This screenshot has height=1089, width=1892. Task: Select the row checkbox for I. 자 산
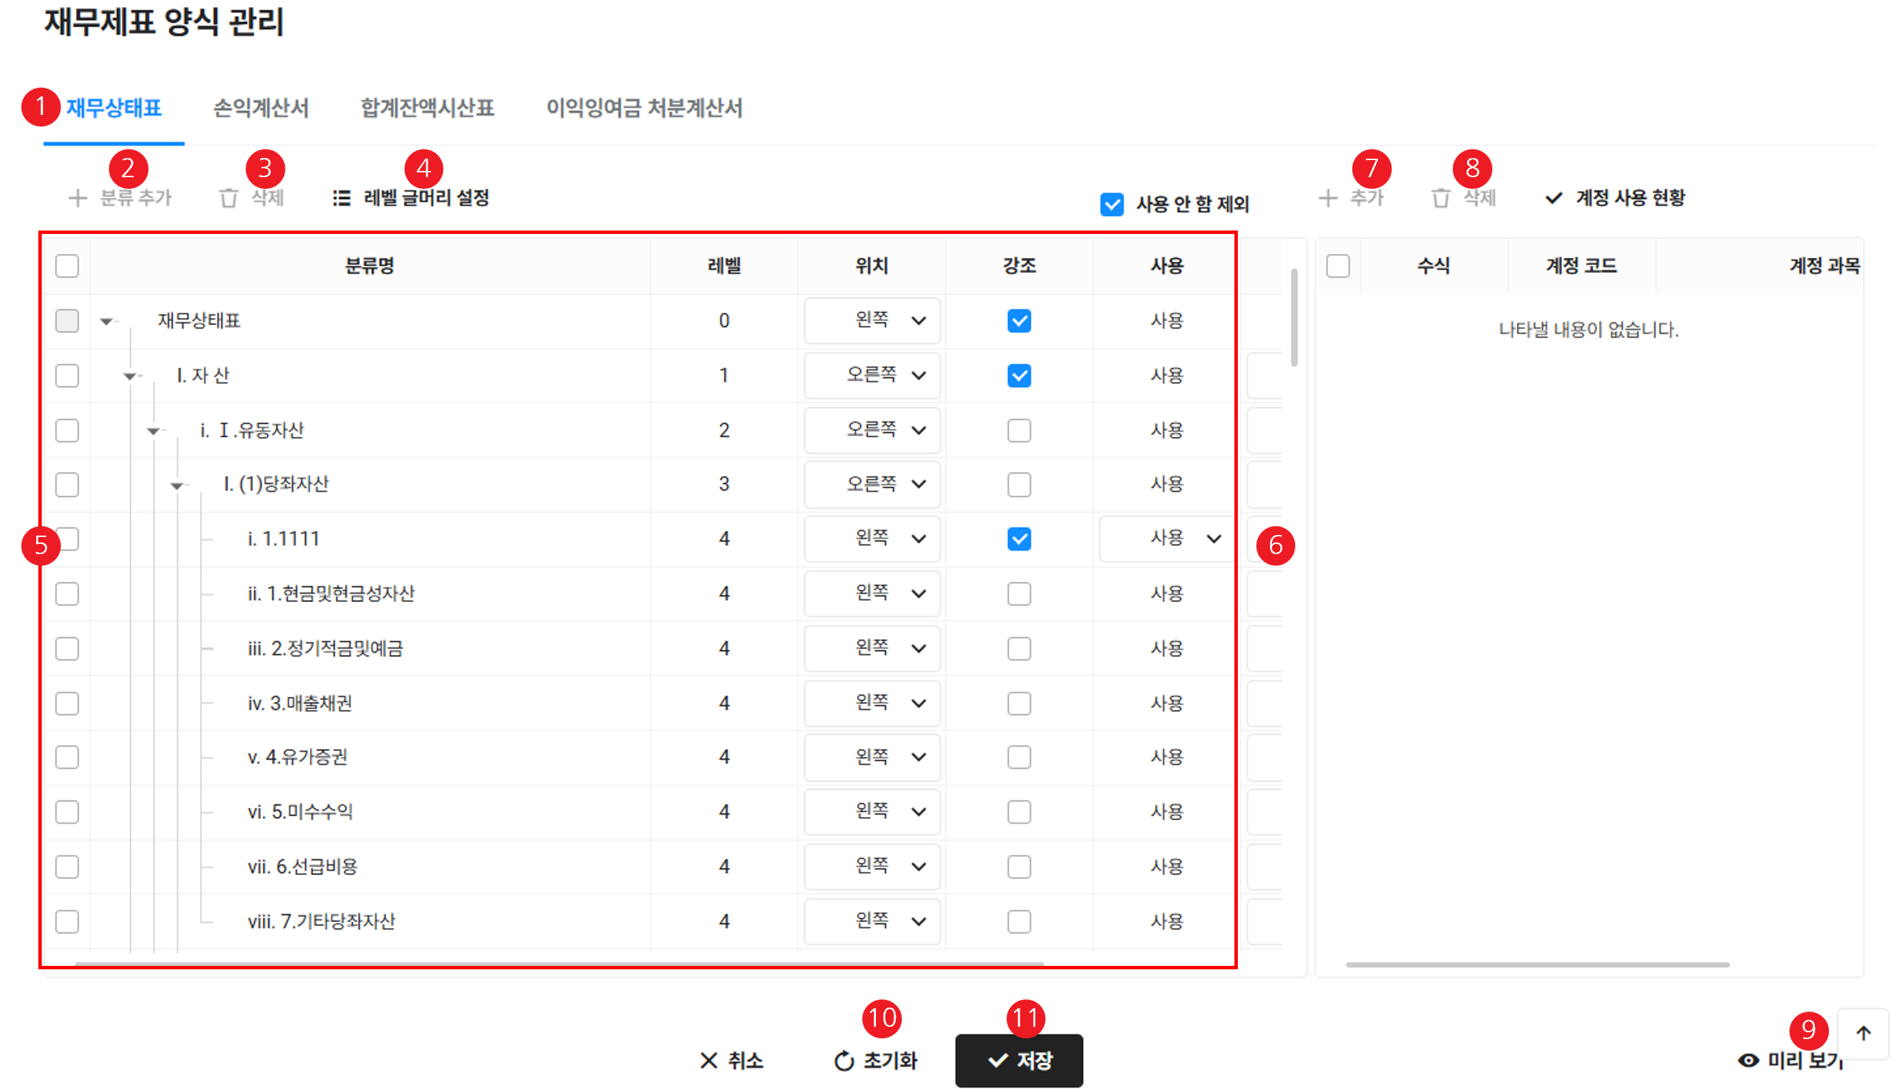click(67, 376)
